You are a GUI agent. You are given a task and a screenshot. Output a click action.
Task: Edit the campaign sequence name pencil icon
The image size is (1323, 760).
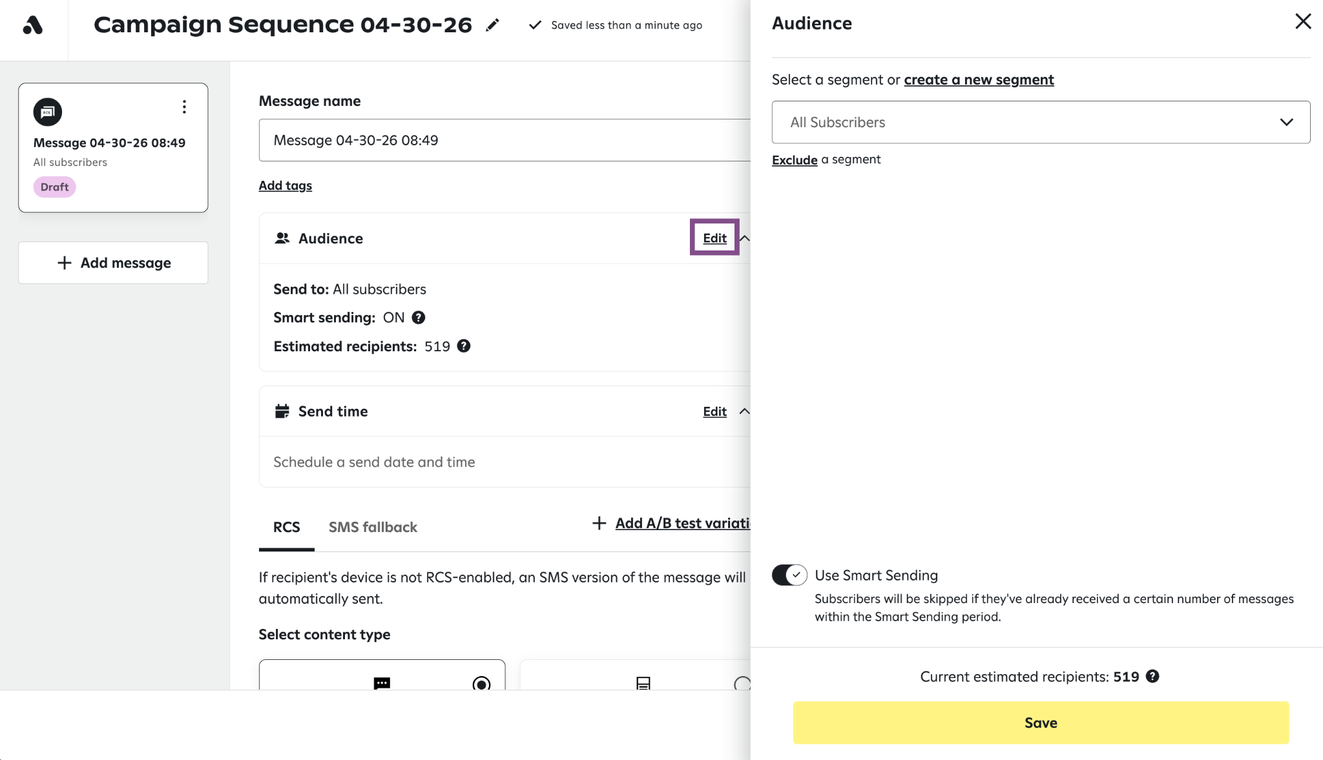(492, 25)
